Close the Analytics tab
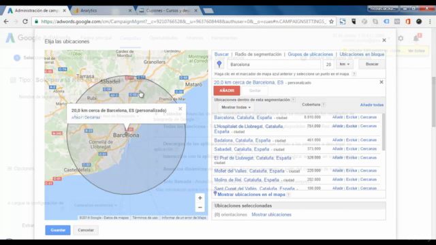This screenshot has width=436, height=245. (x=130, y=11)
